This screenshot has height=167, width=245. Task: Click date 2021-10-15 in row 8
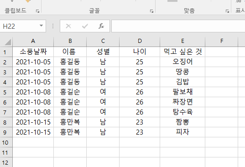33,122
